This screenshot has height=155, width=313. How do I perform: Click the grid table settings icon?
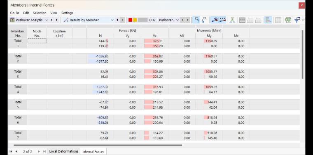(278, 20)
